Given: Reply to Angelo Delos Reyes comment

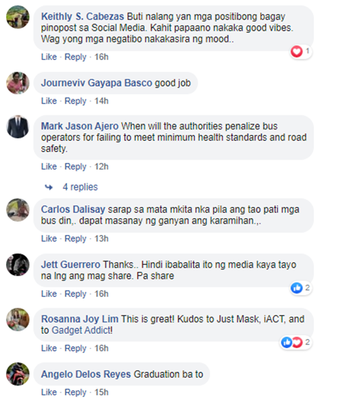Looking at the screenshot, I should [75, 392].
